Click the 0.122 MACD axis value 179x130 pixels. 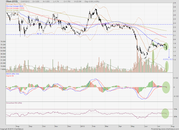coord(176,78)
